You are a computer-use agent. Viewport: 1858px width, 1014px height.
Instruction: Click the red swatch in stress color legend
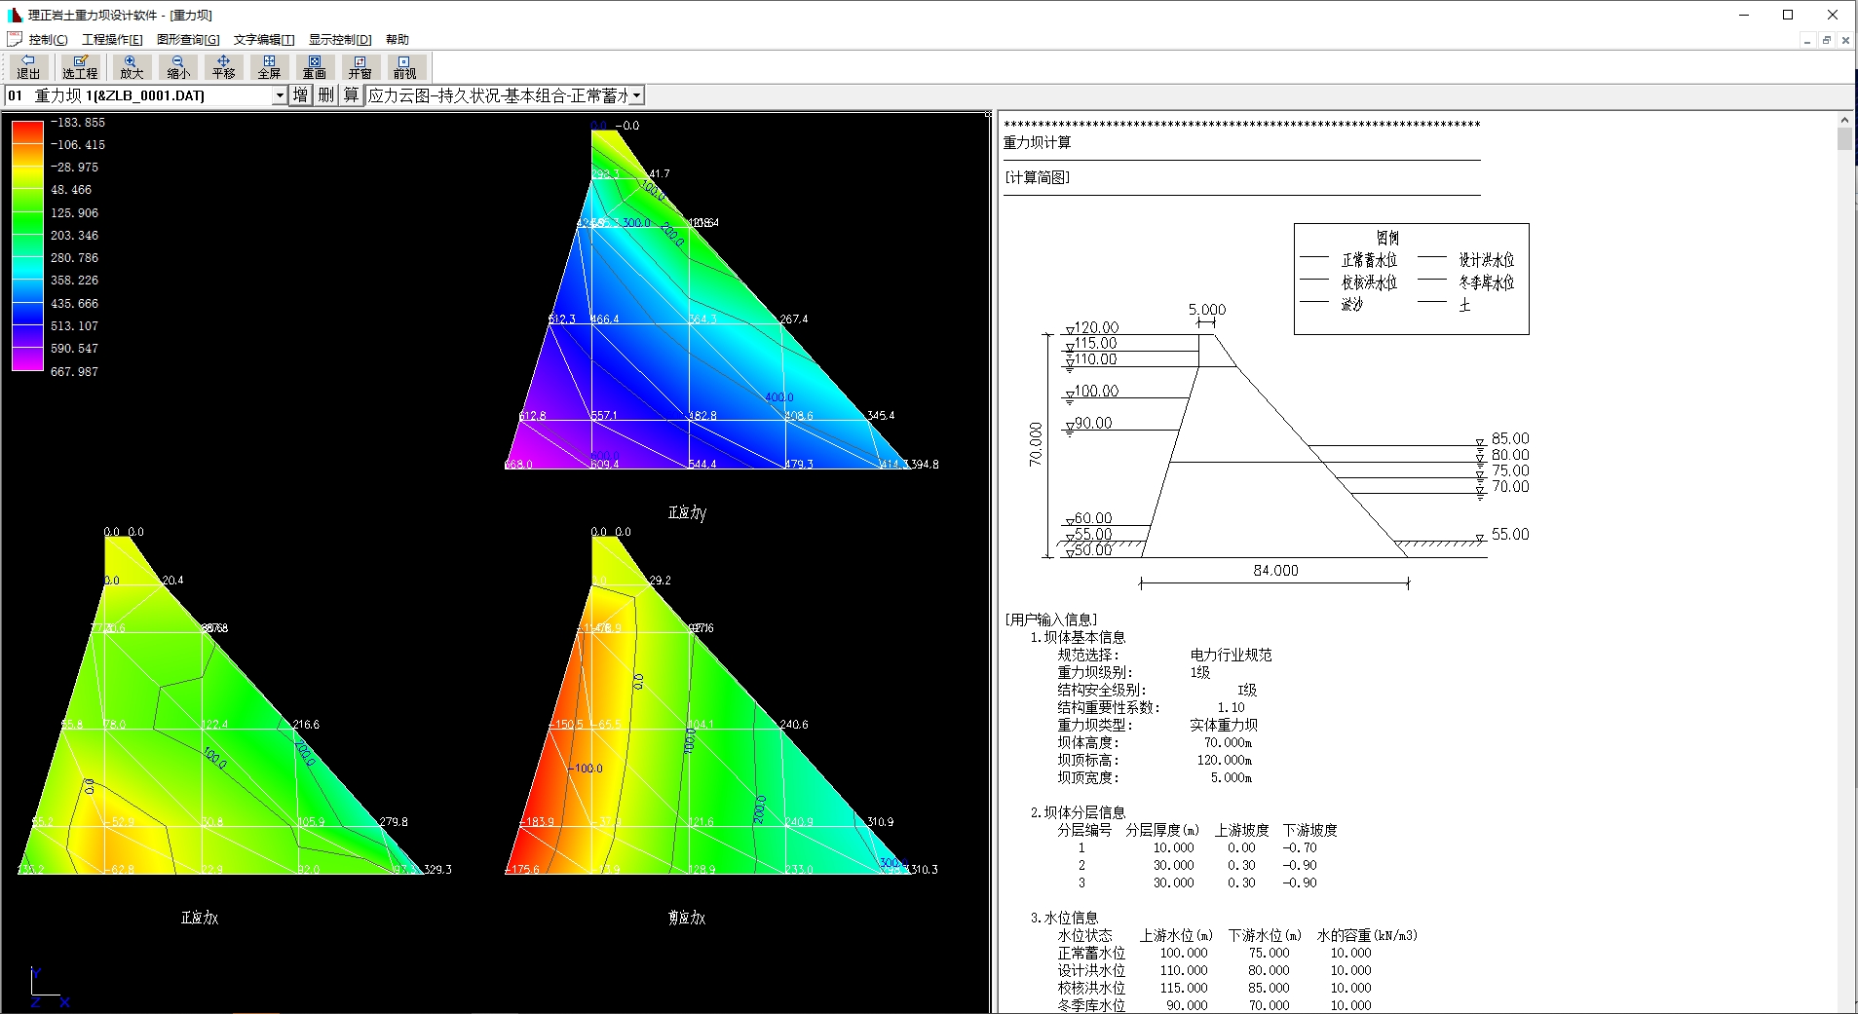(x=27, y=131)
